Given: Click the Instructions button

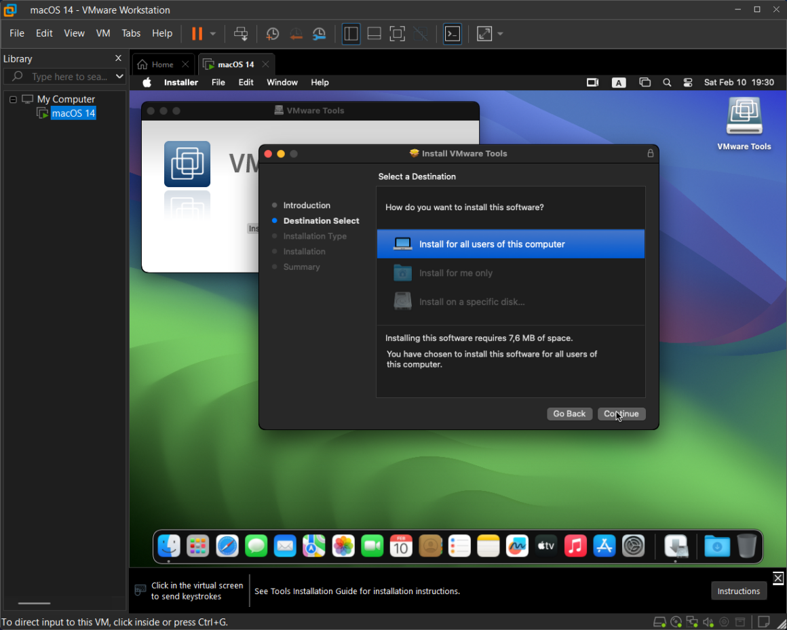Looking at the screenshot, I should tap(738, 591).
